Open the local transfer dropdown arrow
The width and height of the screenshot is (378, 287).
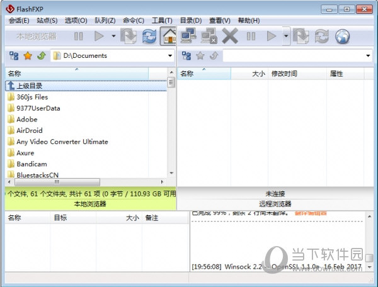pos(113,37)
